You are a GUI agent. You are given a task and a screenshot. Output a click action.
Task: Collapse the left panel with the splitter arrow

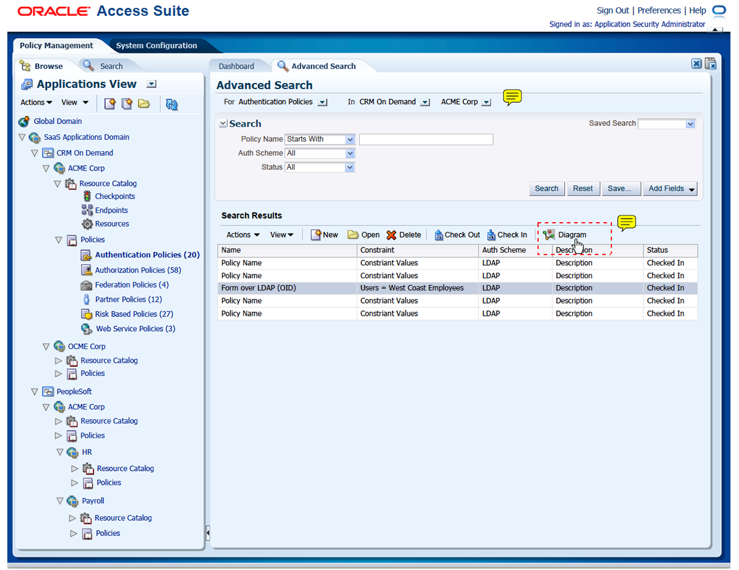[208, 532]
